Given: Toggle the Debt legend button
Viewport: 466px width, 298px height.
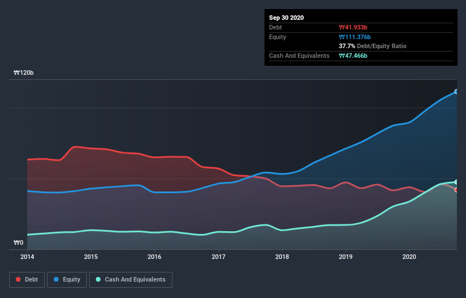Looking at the screenshot, I should coord(27,280).
